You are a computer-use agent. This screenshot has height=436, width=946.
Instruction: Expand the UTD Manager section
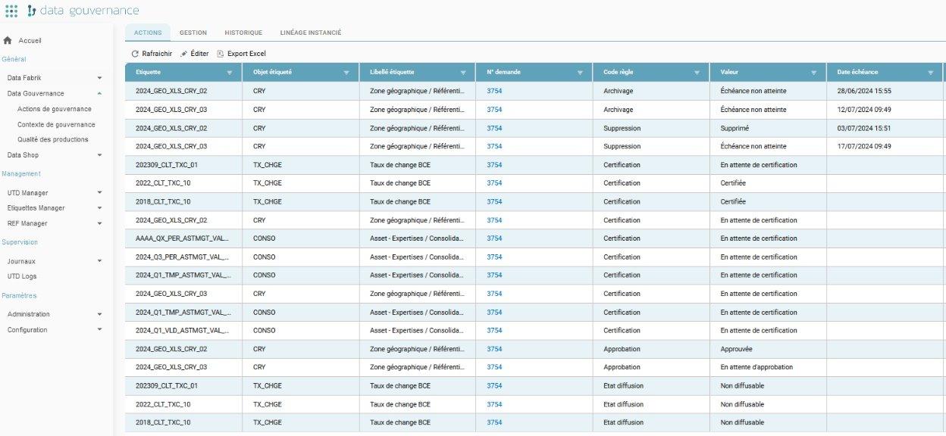pos(99,192)
